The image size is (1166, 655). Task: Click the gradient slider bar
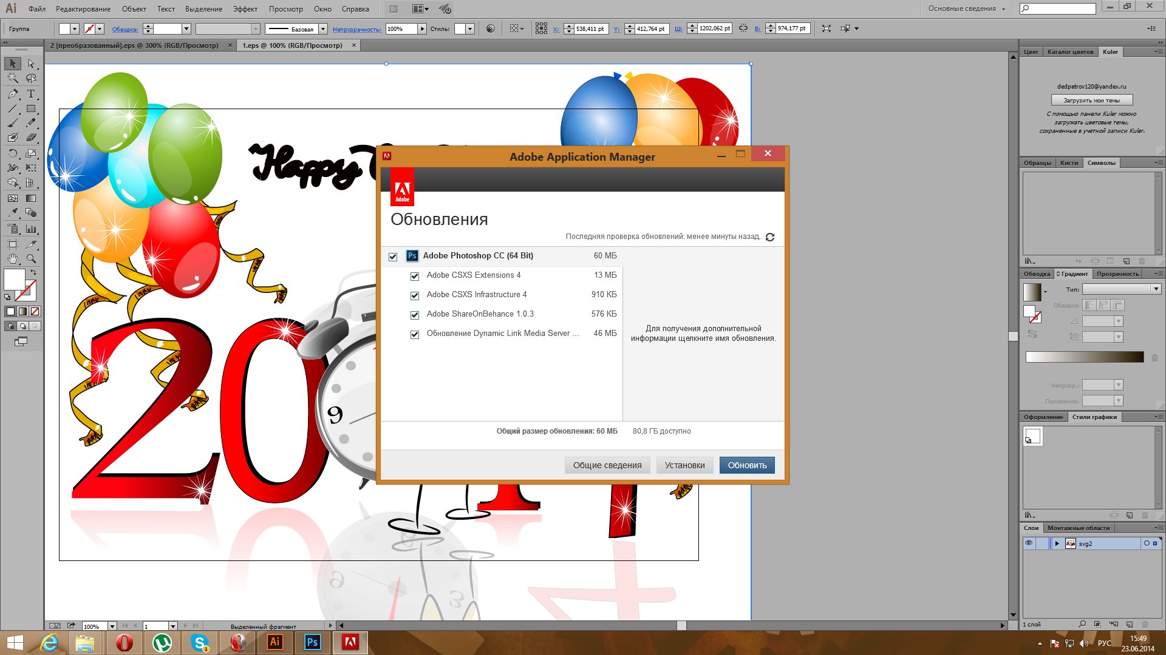1085,357
